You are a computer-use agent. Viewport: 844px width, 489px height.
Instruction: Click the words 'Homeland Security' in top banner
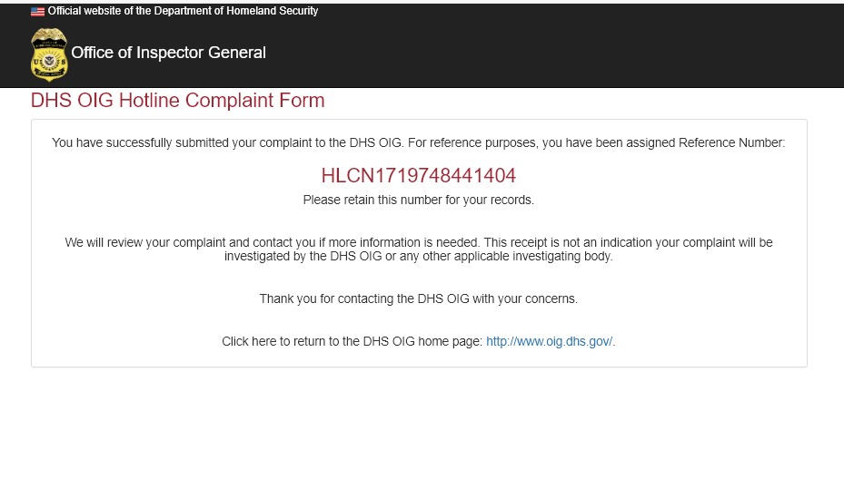pos(273,11)
